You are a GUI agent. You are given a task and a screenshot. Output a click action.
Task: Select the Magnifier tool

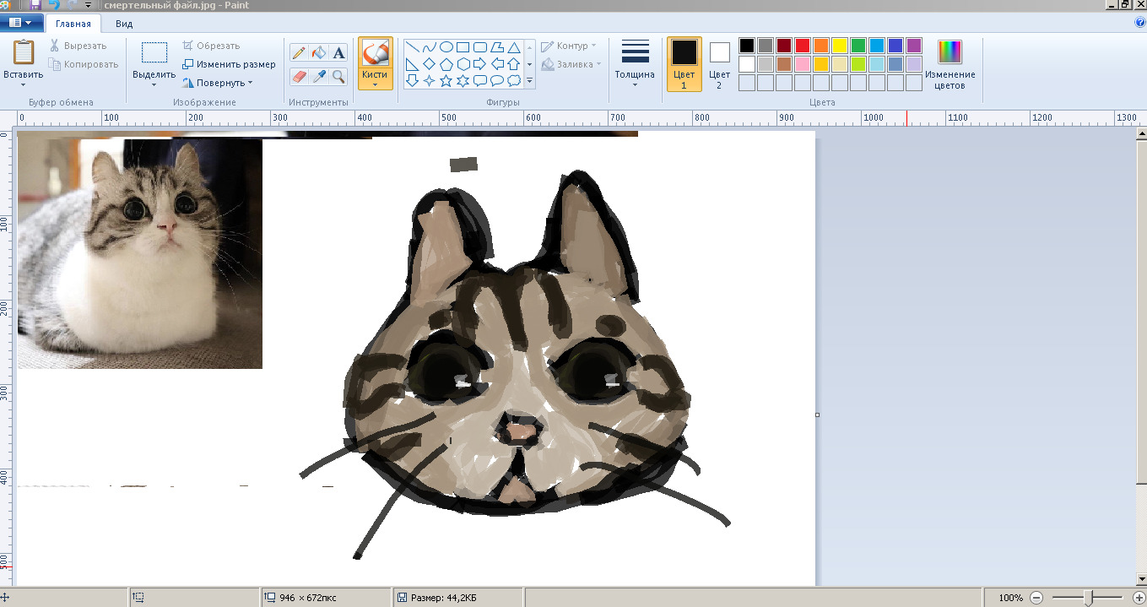pyautogui.click(x=338, y=77)
